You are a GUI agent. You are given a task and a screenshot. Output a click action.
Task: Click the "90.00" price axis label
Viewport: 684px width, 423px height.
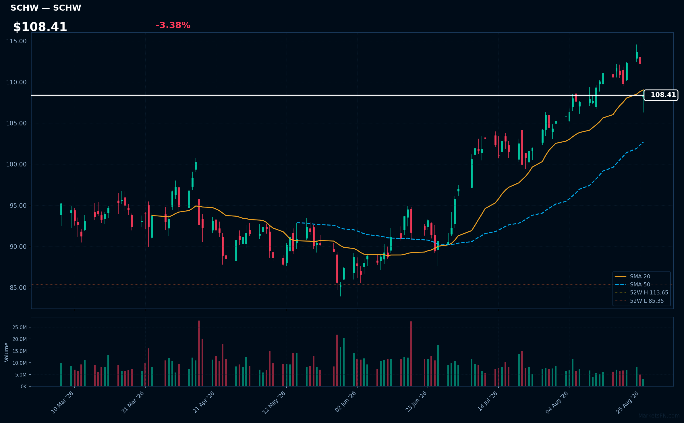(18, 247)
